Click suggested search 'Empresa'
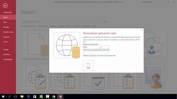 click(61, 26)
